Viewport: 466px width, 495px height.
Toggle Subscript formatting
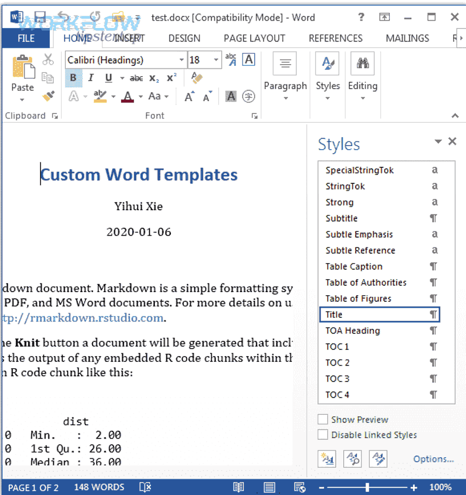click(154, 78)
